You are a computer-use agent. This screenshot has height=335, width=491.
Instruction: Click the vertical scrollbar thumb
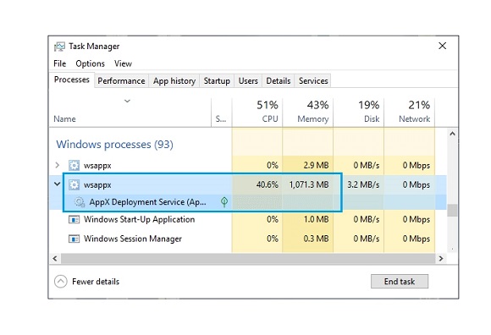tap(452, 210)
